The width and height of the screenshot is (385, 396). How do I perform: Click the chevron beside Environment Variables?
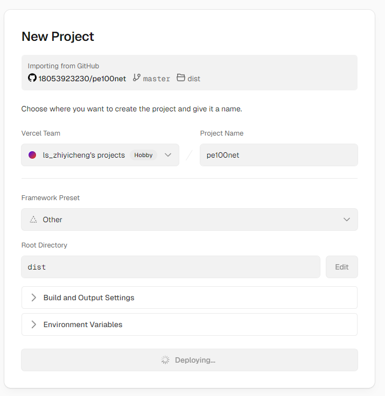(x=34, y=324)
